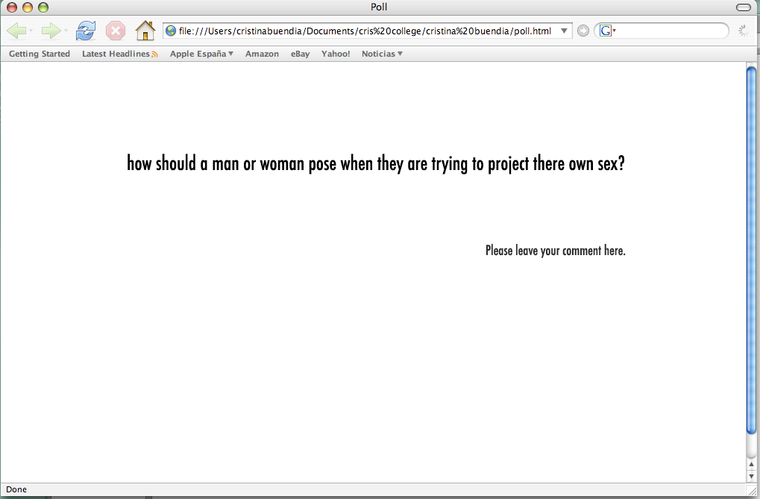This screenshot has width=760, height=499.
Task: Go to the Home page
Action: click(145, 31)
